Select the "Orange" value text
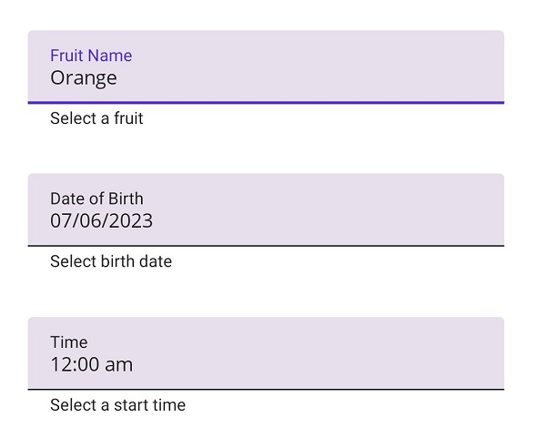The image size is (546, 448). [x=84, y=78]
